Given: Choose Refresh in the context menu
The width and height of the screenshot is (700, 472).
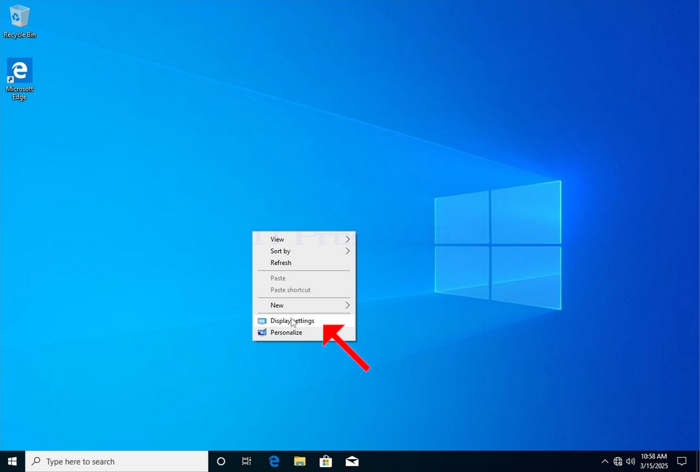Looking at the screenshot, I should coord(304,263).
